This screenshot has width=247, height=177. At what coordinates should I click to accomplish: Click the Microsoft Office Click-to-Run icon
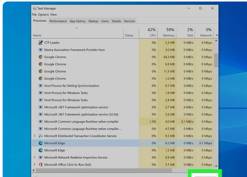(40, 165)
